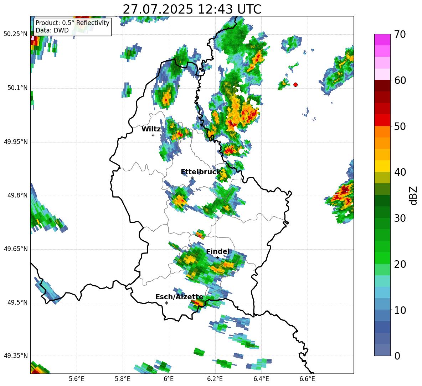The width and height of the screenshot is (422, 386).
Task: Click the colorbar tick label 50
Action: [400, 126]
